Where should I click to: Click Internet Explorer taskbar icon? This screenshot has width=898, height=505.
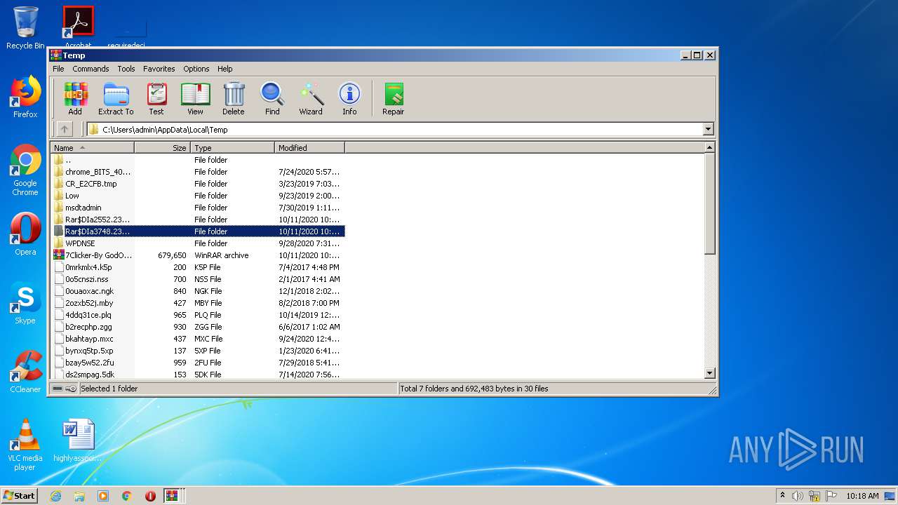pos(56,496)
